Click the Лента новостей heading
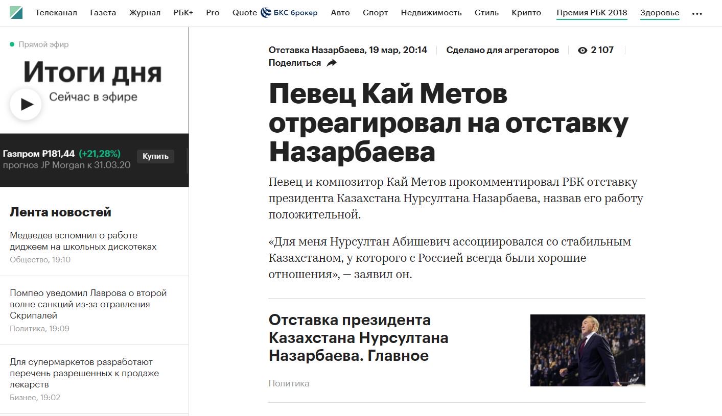Image resolution: width=722 pixels, height=416 pixels. click(x=60, y=212)
